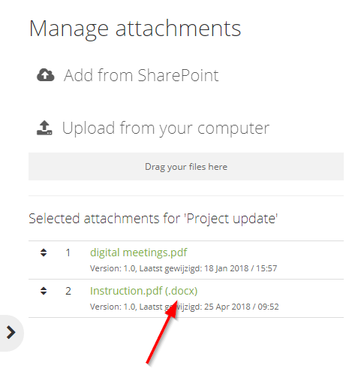The height and width of the screenshot is (369, 355).
Task: Click version info dated 18 Jan 2018
Action: [183, 268]
